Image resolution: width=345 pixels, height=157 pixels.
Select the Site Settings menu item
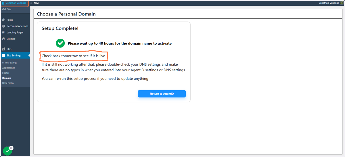[x=14, y=56]
